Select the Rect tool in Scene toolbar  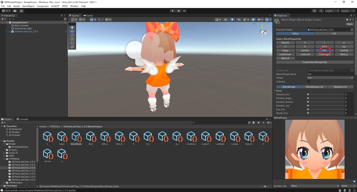pyautogui.click(x=72, y=43)
